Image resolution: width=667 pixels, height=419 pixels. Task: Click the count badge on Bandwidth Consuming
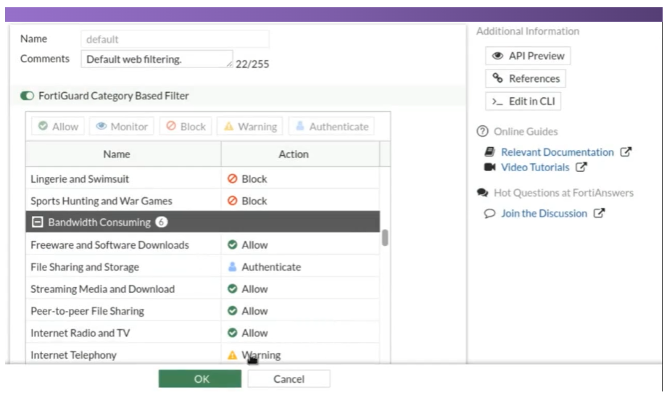pos(161,222)
